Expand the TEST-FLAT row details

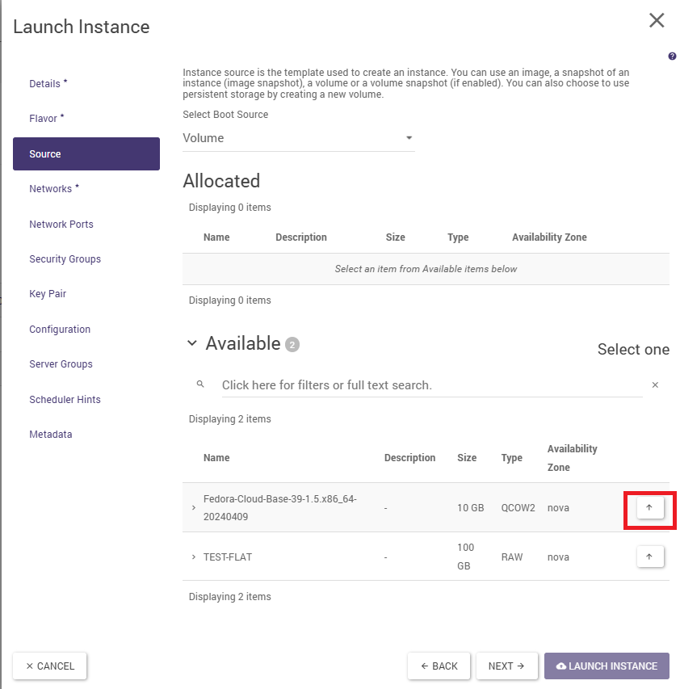[194, 557]
